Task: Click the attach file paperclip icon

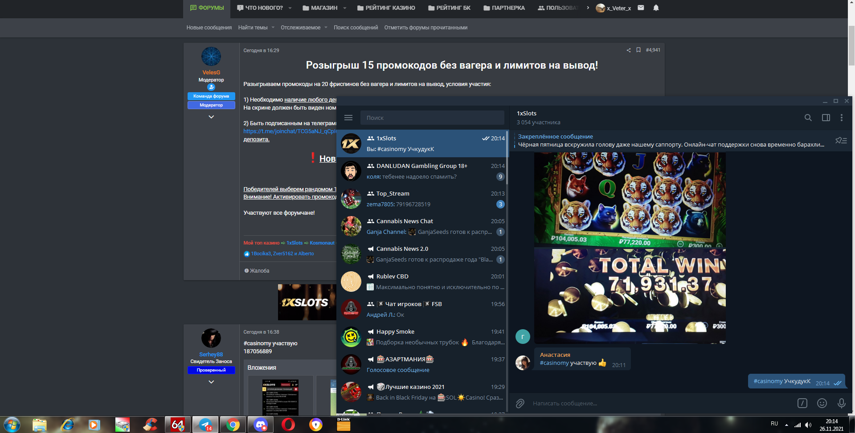Action: click(x=520, y=404)
